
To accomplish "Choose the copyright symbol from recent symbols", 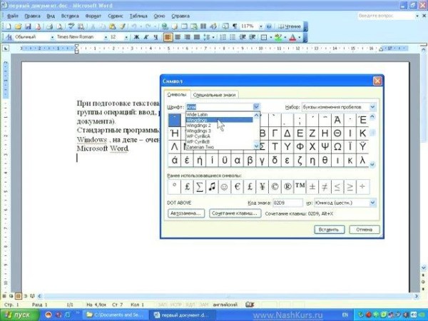I will (275, 187).
